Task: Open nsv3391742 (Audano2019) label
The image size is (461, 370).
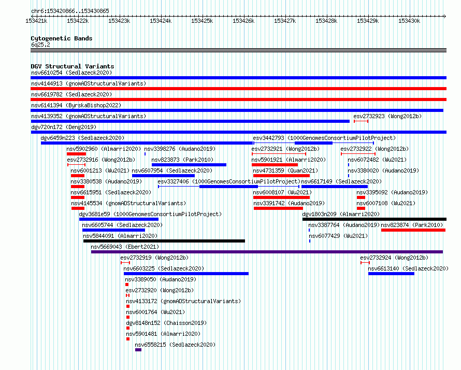Action: pos(289,203)
